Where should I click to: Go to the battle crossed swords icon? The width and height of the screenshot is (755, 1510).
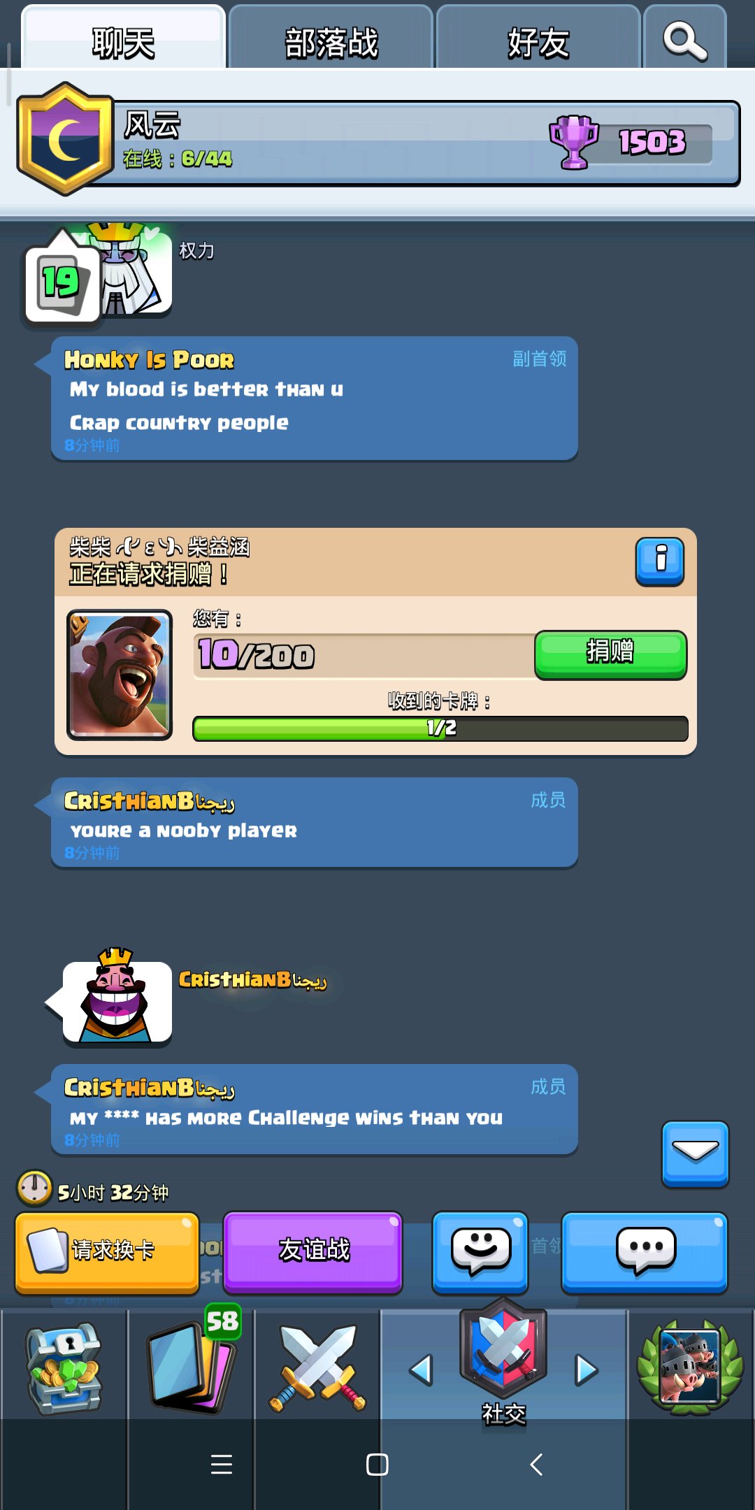coord(317,1367)
